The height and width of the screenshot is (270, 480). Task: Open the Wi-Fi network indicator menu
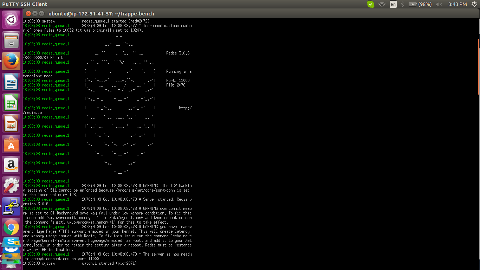point(382,4)
